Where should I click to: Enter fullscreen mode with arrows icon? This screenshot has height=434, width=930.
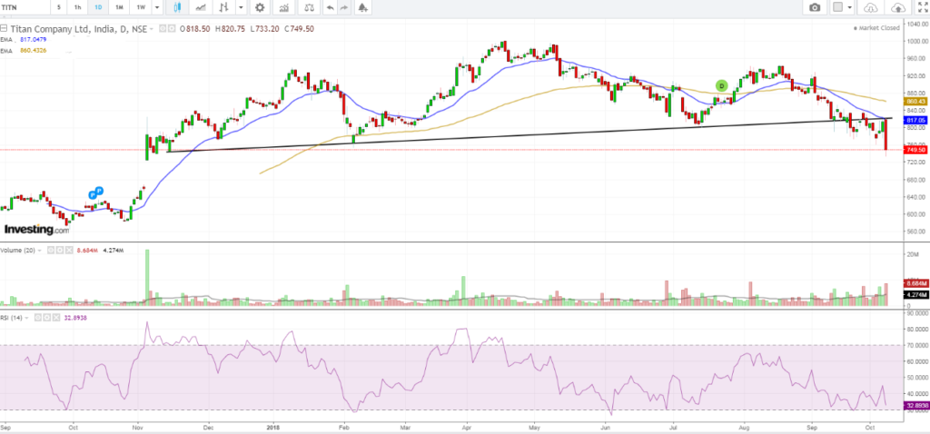(x=922, y=7)
